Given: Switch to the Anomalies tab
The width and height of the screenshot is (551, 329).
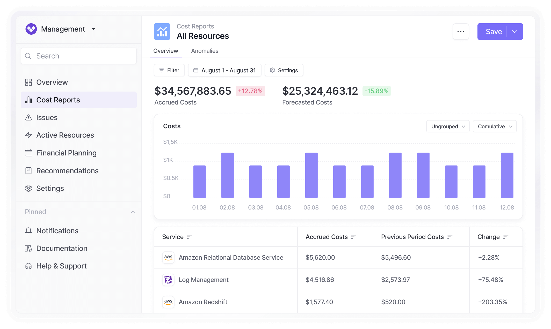Looking at the screenshot, I should [x=205, y=51].
